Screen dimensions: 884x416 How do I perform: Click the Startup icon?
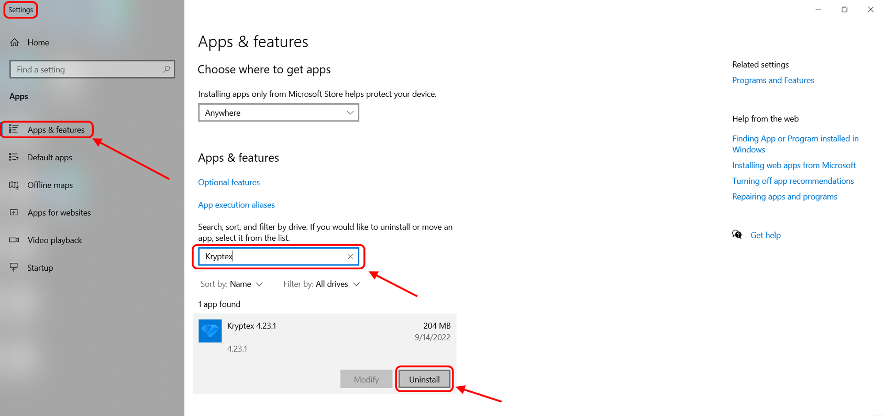point(14,267)
